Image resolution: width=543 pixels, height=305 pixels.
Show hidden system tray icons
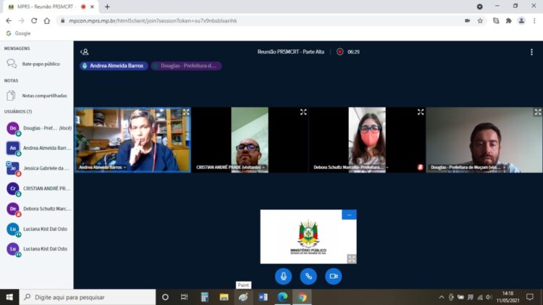click(441, 297)
